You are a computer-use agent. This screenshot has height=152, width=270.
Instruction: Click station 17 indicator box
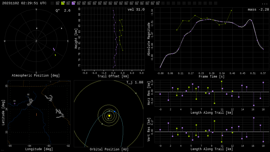142,3
